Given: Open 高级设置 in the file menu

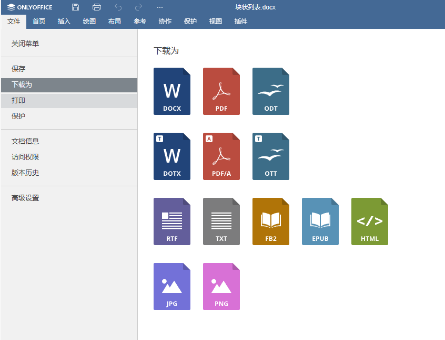Looking at the screenshot, I should tap(25, 198).
